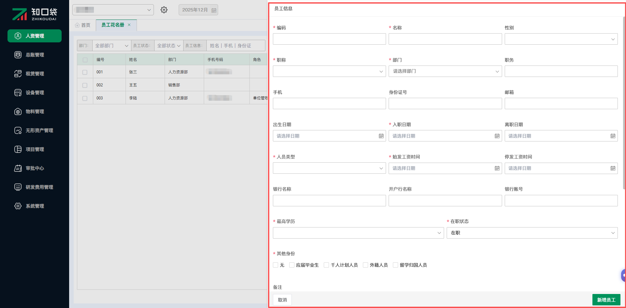Switch to the 首页 tab
626x308 pixels.
point(82,25)
